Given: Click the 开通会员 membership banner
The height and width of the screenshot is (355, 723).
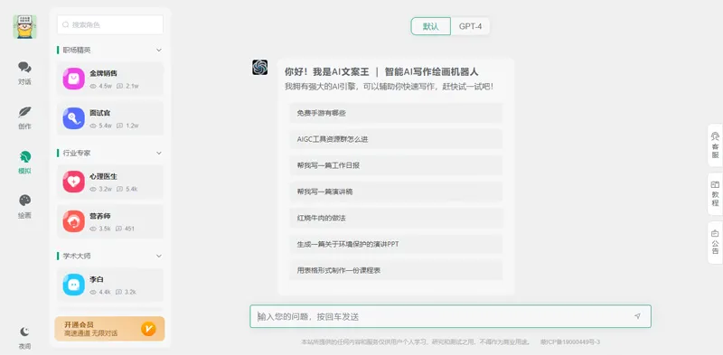Looking at the screenshot, I should coord(109,329).
